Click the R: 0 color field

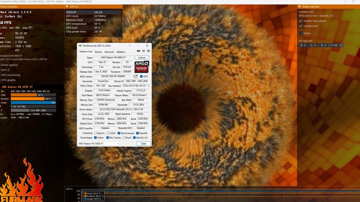pyautogui.click(x=303, y=45)
